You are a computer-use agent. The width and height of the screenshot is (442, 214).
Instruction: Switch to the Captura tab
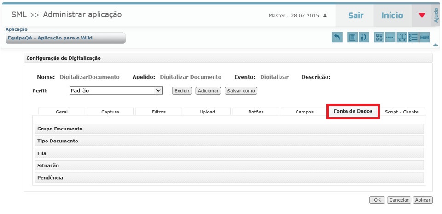pos(110,112)
